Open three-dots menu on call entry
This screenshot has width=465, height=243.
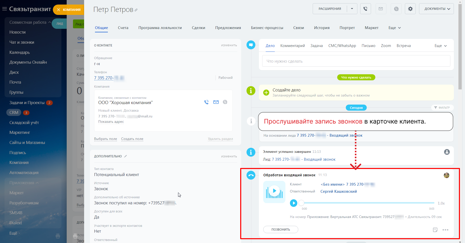click(446, 230)
